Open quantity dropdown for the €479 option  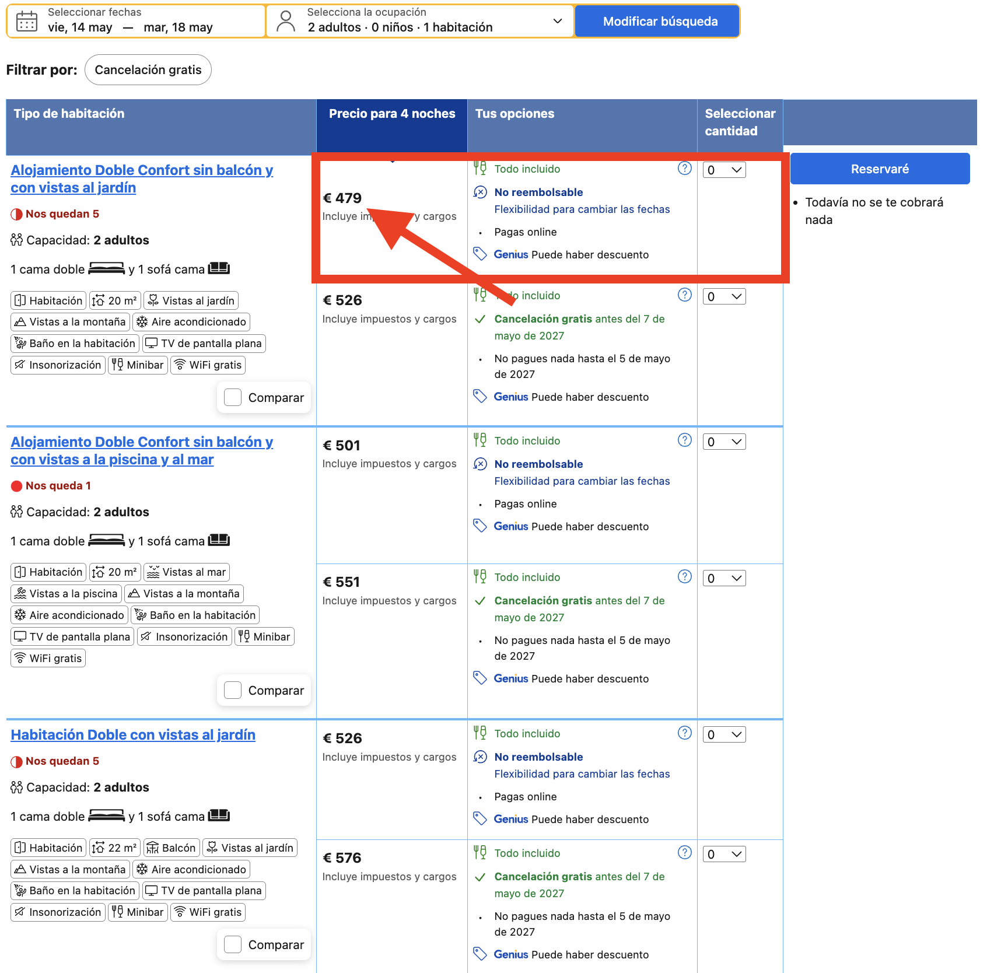point(724,170)
